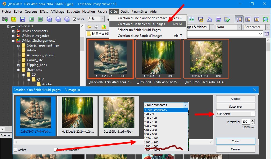The image size is (271, 159).
Task: Go to previous image with green left arrow
Action: pyautogui.click(x=31, y=19)
